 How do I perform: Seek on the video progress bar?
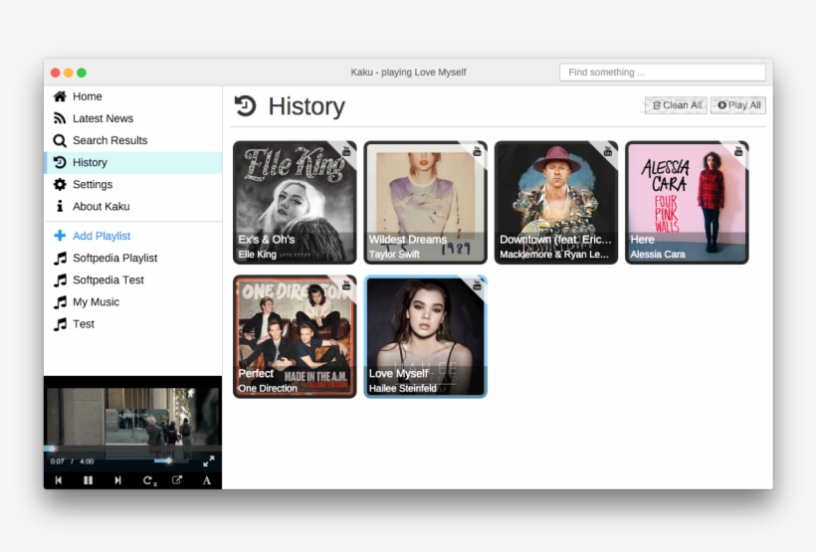click(132, 448)
